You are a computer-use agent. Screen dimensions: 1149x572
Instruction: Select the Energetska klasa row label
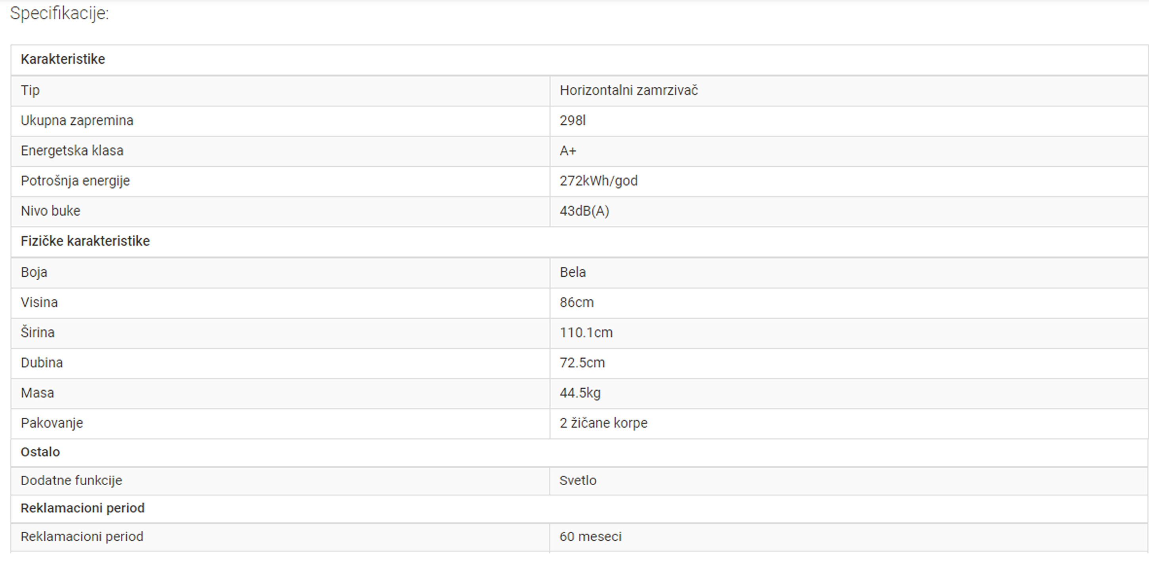[72, 151]
